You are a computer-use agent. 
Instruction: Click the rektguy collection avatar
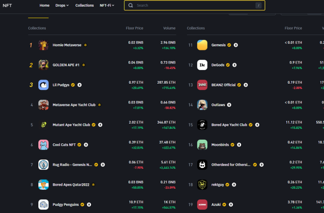pos(202,185)
